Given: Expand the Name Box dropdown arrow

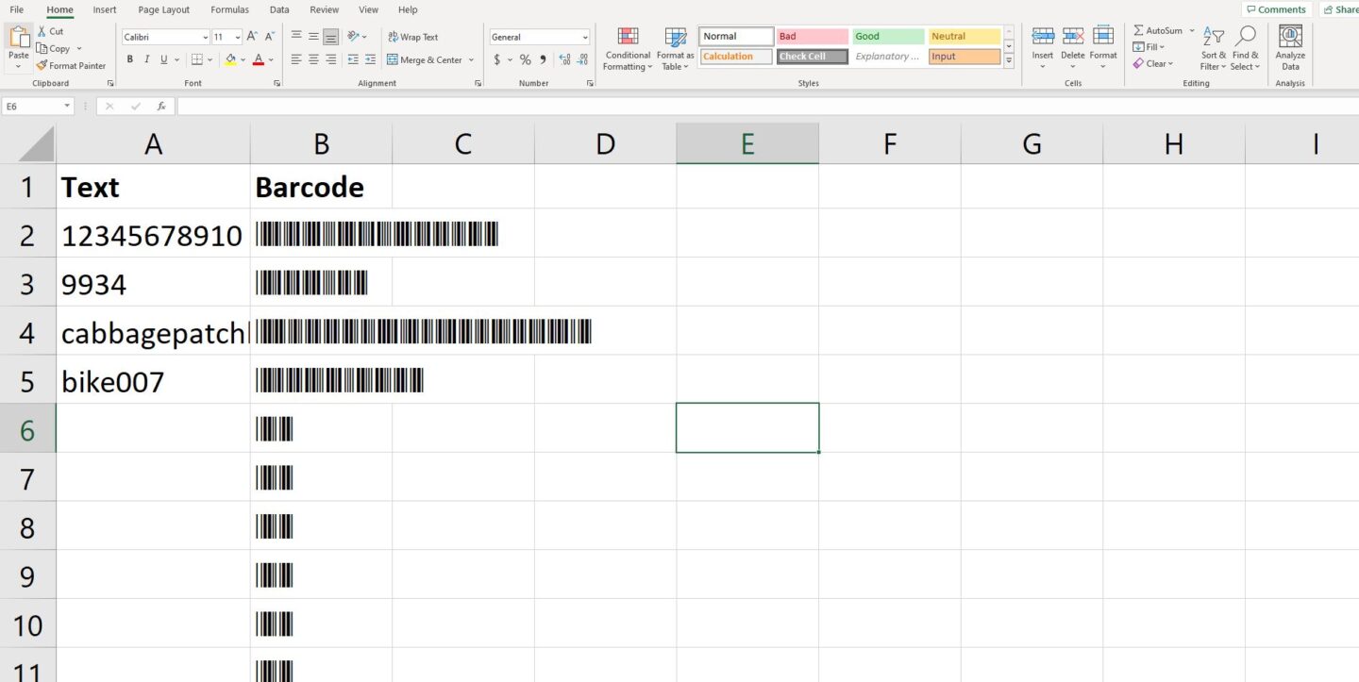Looking at the screenshot, I should [67, 107].
